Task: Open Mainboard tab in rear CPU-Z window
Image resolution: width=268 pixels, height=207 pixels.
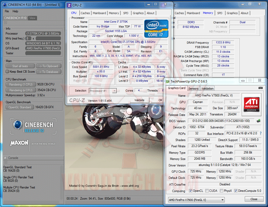Action: (x=193, y=13)
